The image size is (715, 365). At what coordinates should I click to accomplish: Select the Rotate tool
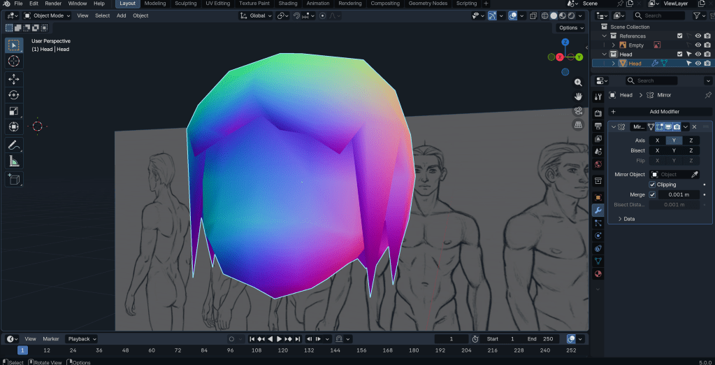coord(13,95)
